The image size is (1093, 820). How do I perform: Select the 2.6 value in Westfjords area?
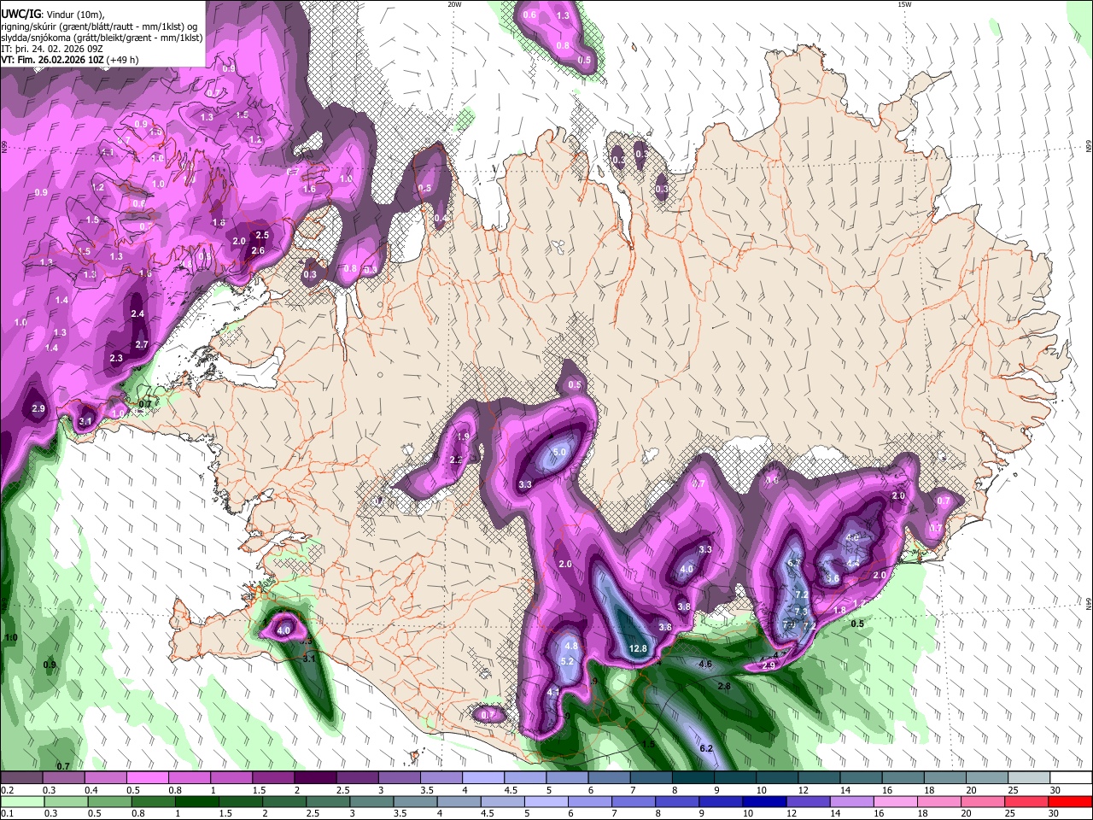point(258,251)
